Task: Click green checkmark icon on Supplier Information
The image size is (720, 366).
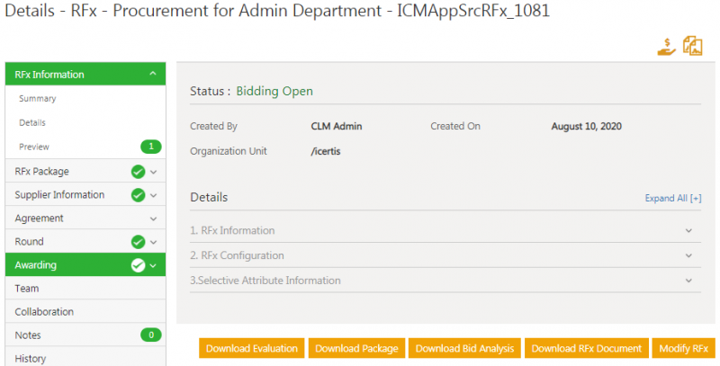Action: click(138, 195)
